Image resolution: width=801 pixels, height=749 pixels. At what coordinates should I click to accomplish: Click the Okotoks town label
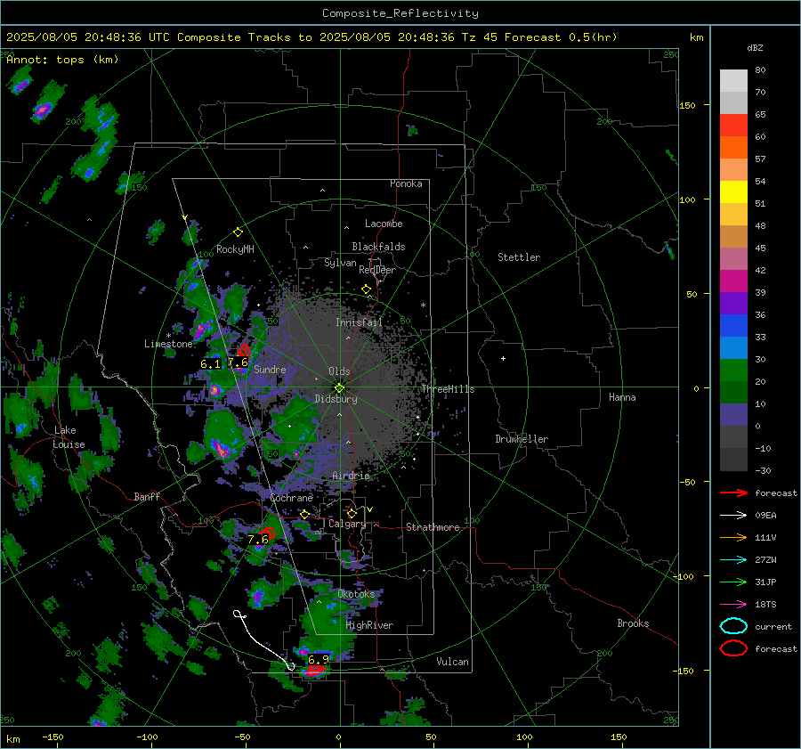click(356, 594)
